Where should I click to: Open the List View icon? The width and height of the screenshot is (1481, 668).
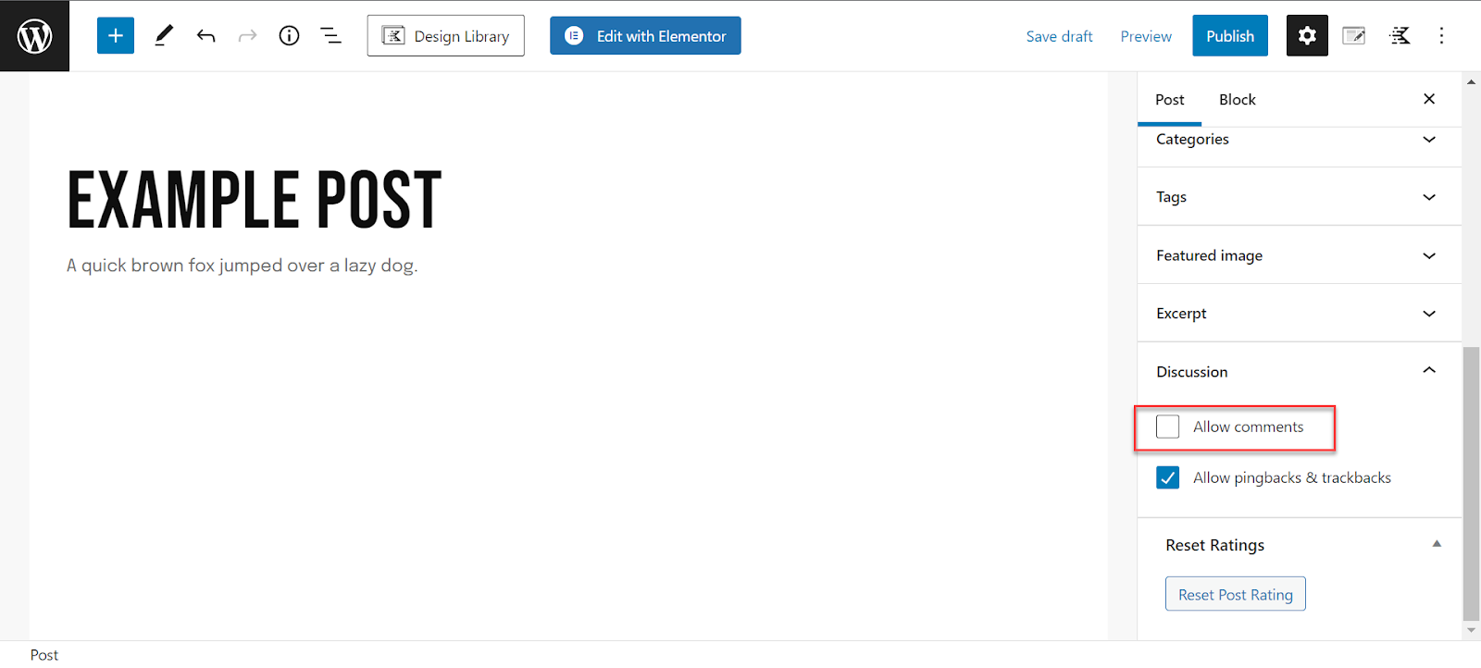[330, 36]
